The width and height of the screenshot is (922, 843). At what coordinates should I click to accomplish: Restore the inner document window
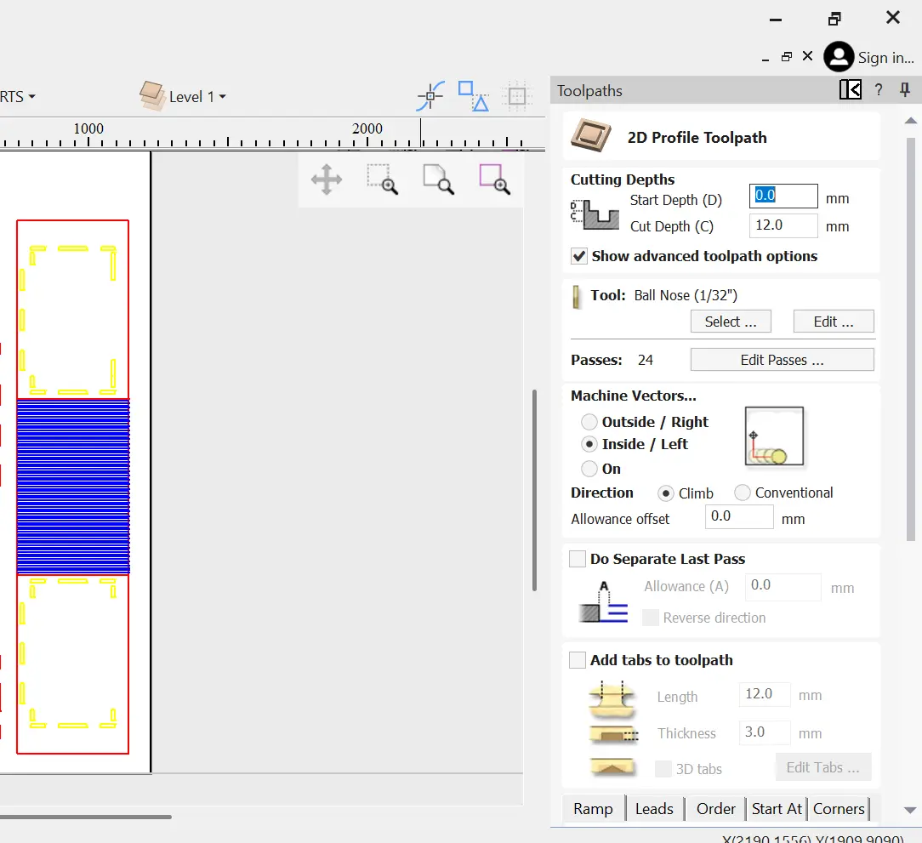pos(786,56)
